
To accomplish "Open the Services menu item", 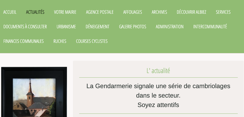I will pyautogui.click(x=223, y=12).
